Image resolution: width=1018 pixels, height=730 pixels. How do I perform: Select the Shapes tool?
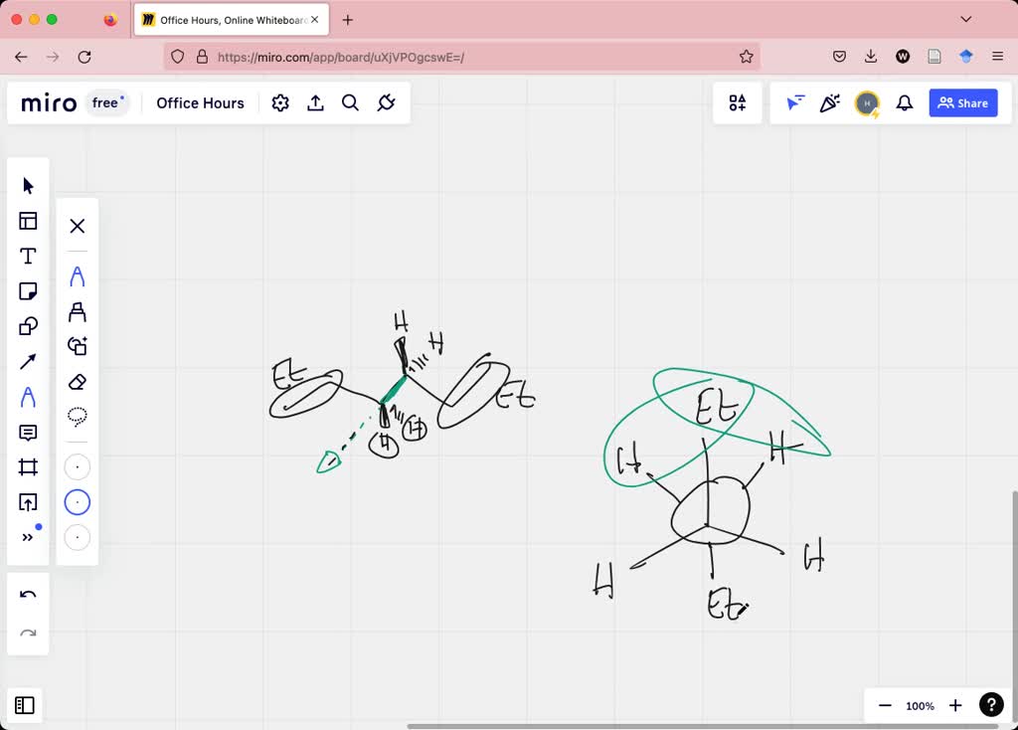click(28, 326)
